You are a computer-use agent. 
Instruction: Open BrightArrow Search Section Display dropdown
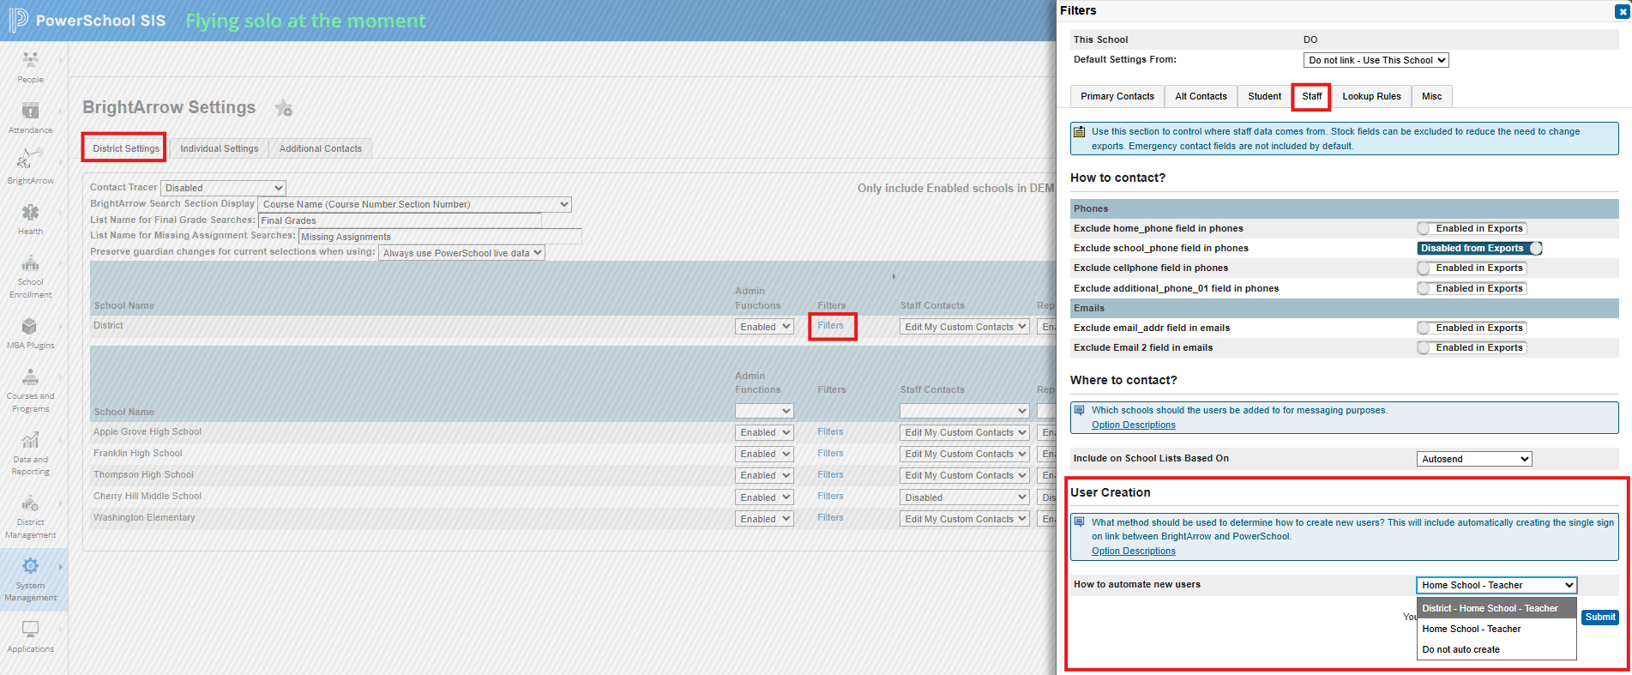pos(415,204)
